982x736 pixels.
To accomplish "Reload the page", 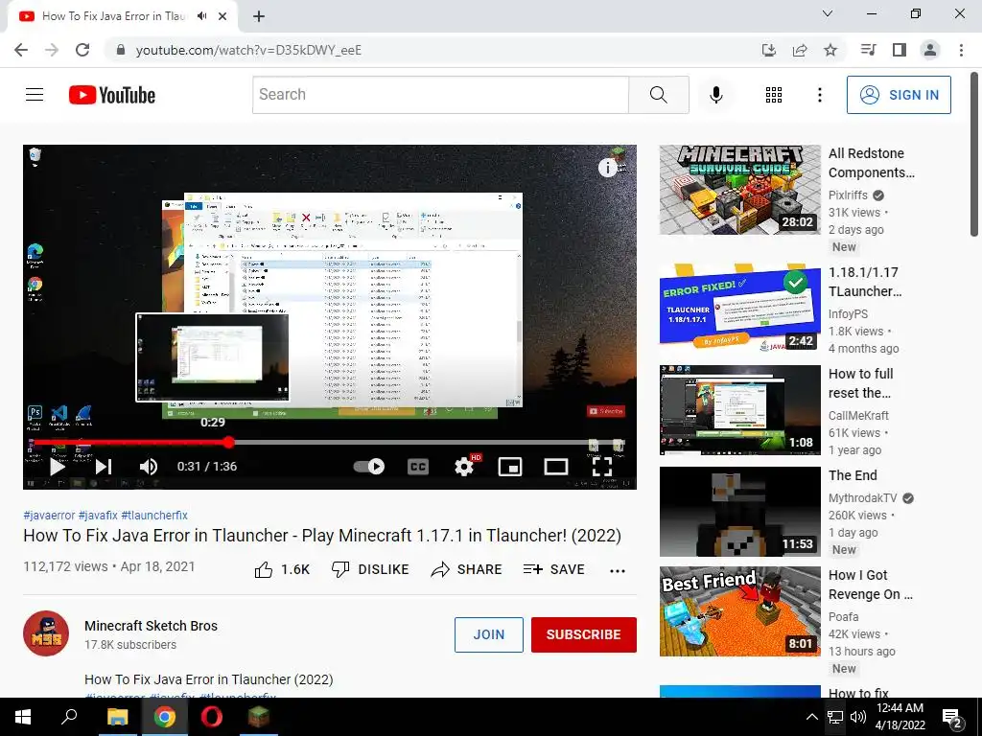I will pos(82,50).
